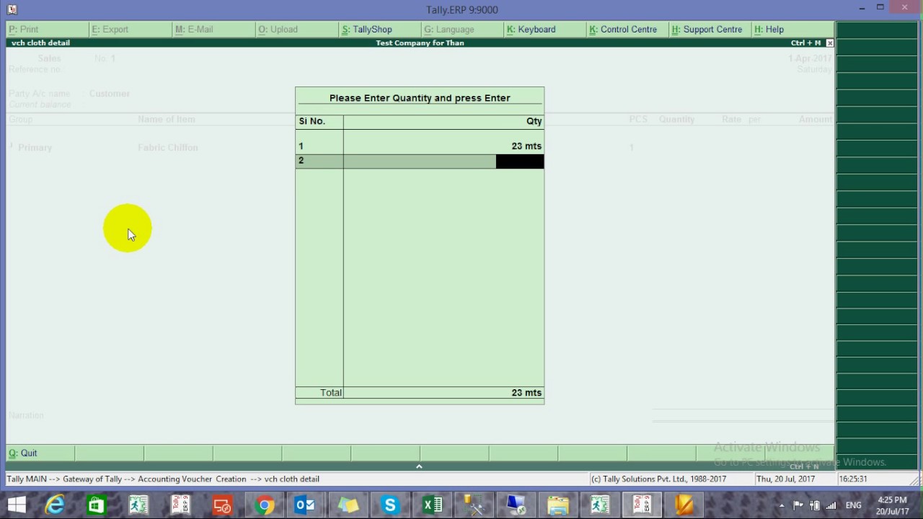Image resolution: width=923 pixels, height=519 pixels.
Task: Open File Explorer from the taskbar
Action: (x=558, y=505)
